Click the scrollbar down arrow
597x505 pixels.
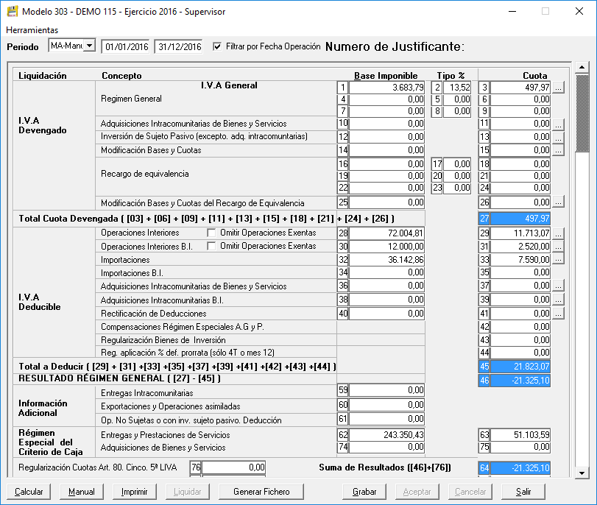[x=582, y=473]
